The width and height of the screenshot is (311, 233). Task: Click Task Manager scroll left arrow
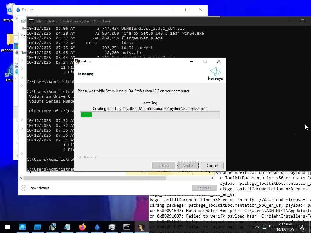click(x=21, y=178)
